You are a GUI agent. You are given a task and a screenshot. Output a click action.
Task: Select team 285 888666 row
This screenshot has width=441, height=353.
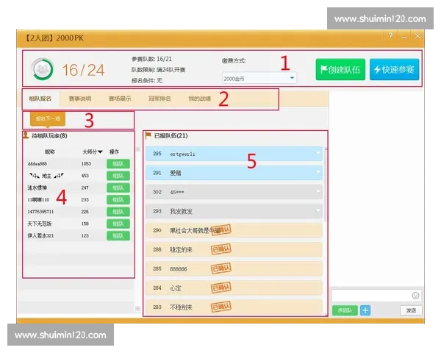[234, 268]
